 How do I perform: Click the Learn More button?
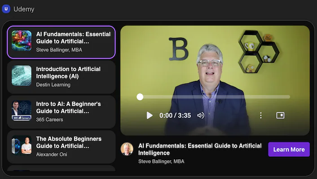[x=289, y=149]
